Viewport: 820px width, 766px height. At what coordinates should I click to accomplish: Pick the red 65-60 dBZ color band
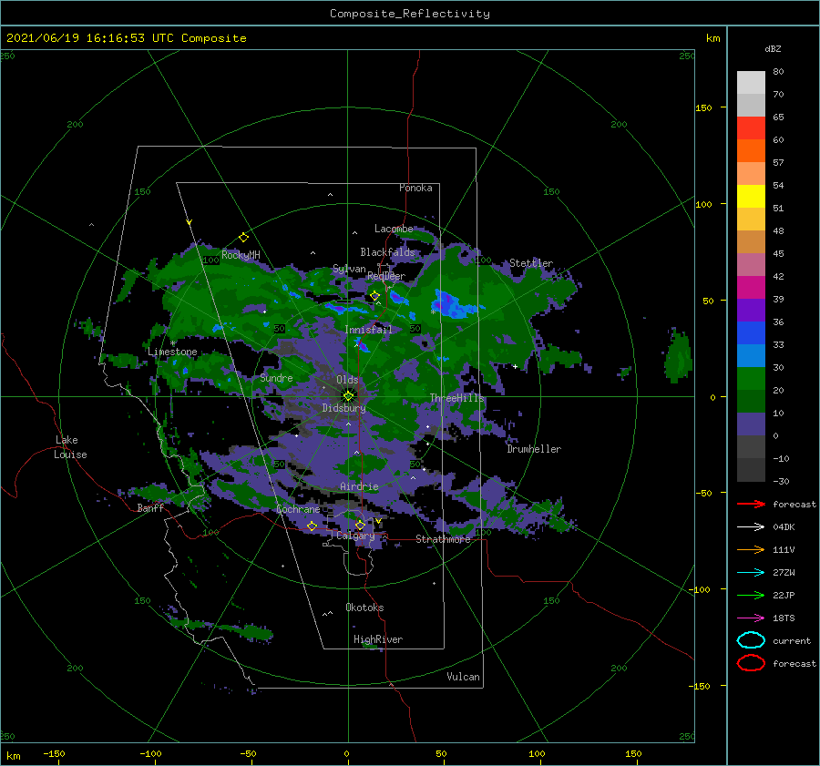pos(751,128)
